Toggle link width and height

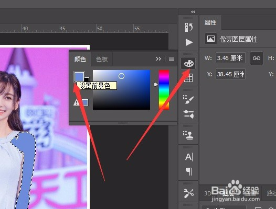pos(257,58)
